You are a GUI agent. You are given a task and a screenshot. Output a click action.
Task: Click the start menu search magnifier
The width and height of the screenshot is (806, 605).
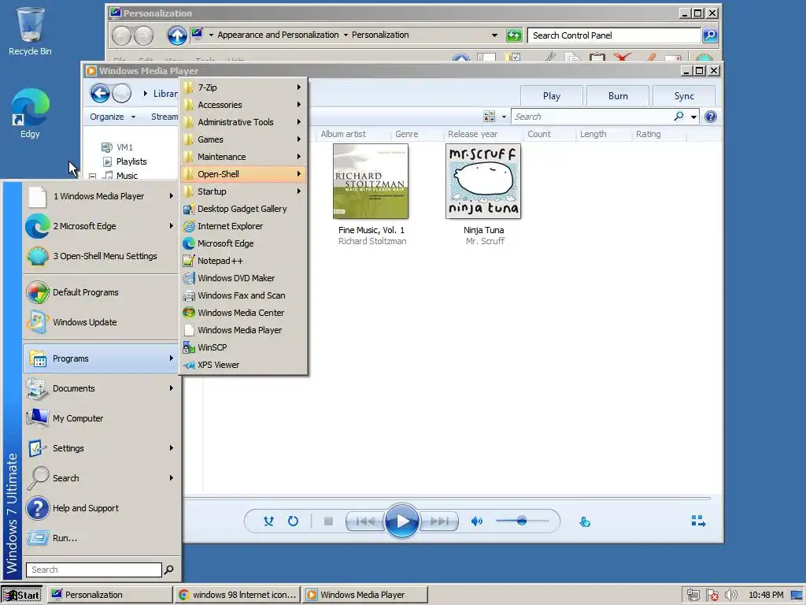[x=168, y=570]
